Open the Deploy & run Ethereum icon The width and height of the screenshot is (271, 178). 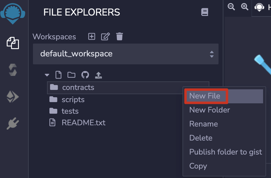(13, 97)
